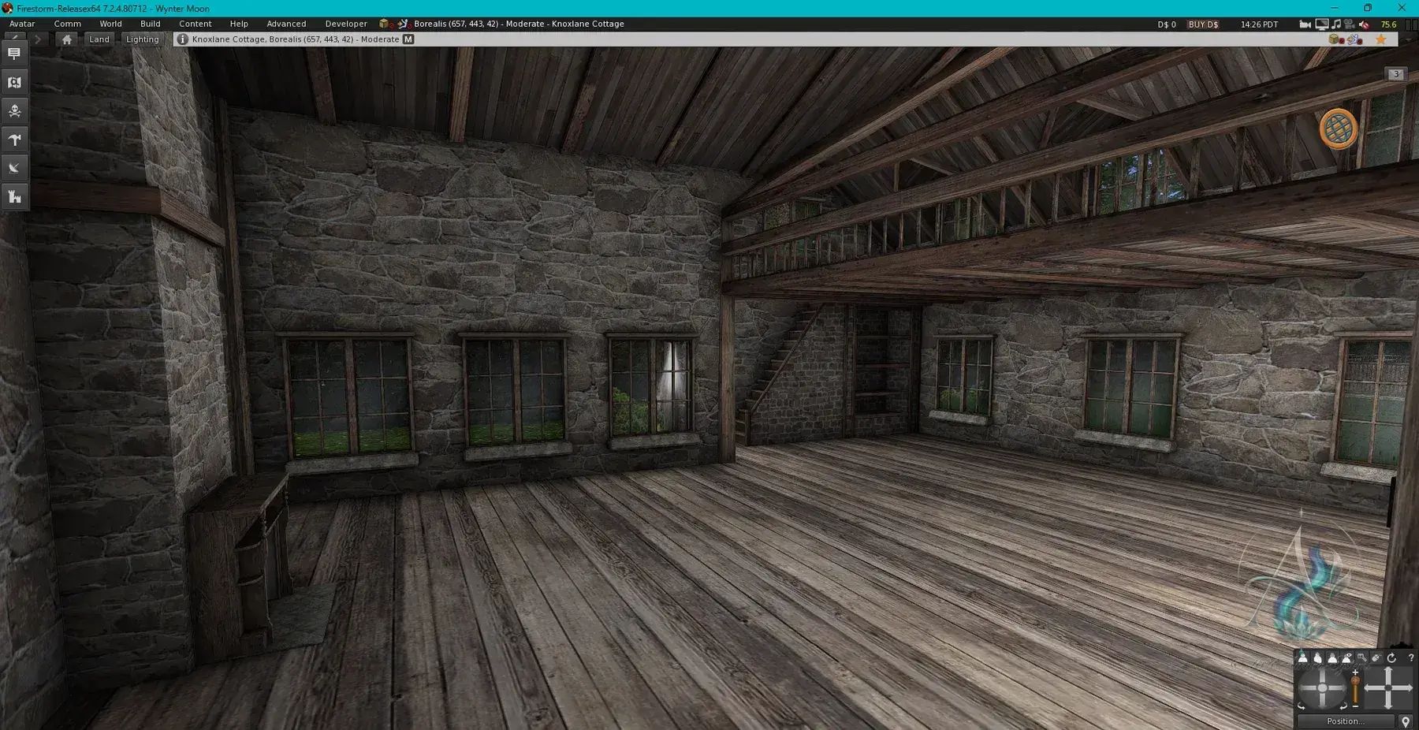Open the satellite dish radar sidebar icon
The image size is (1419, 730).
coord(14,168)
